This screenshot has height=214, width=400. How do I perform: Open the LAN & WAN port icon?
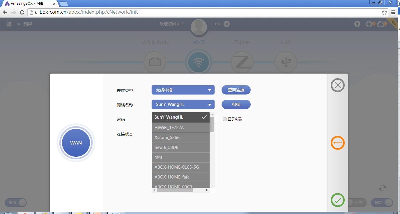coord(155,62)
